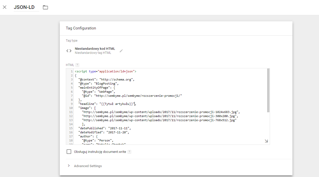Click the Tag type label

[72, 41]
